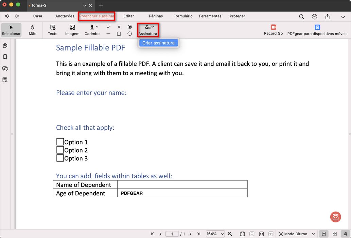The height and width of the screenshot is (238, 351).
Task: Add a new tab with plus button
Action: (x=101, y=5)
